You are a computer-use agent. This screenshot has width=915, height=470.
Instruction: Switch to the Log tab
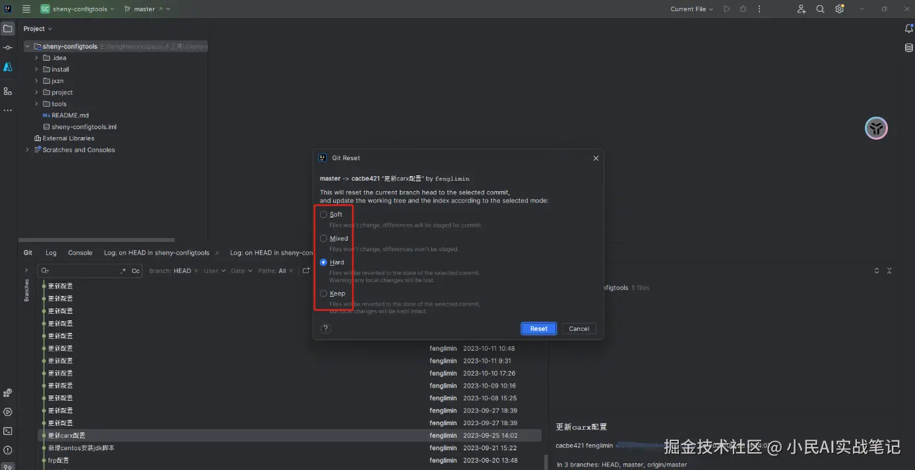[51, 253]
